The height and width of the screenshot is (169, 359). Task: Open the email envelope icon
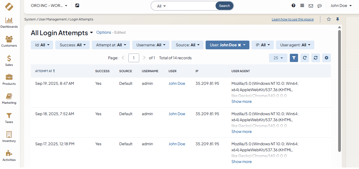pyautogui.click(x=311, y=6)
